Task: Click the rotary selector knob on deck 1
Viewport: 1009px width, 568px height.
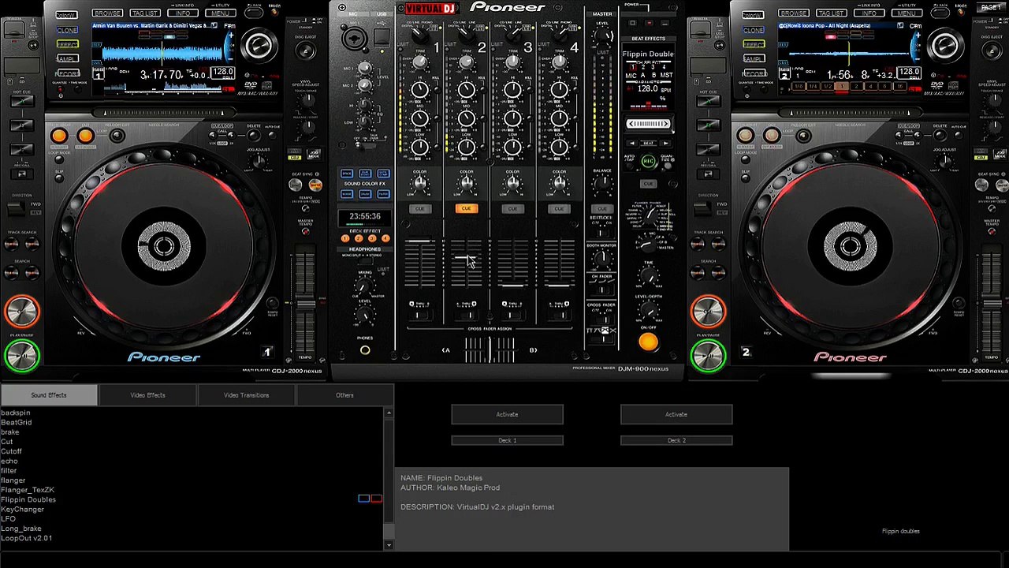Action: (x=259, y=46)
